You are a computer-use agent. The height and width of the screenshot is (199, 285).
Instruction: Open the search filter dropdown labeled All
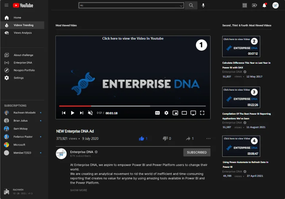[x=131, y=5]
